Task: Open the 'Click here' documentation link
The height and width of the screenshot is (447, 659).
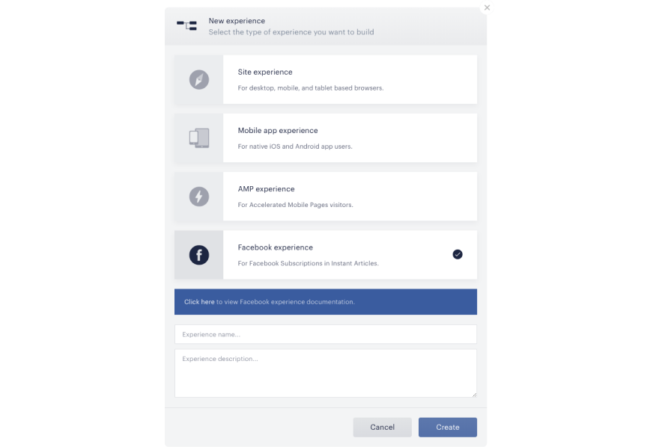Action: 199,302
